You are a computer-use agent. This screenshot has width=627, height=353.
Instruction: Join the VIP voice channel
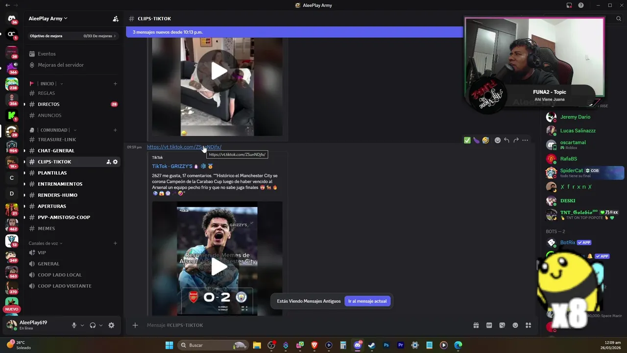[x=73, y=253]
